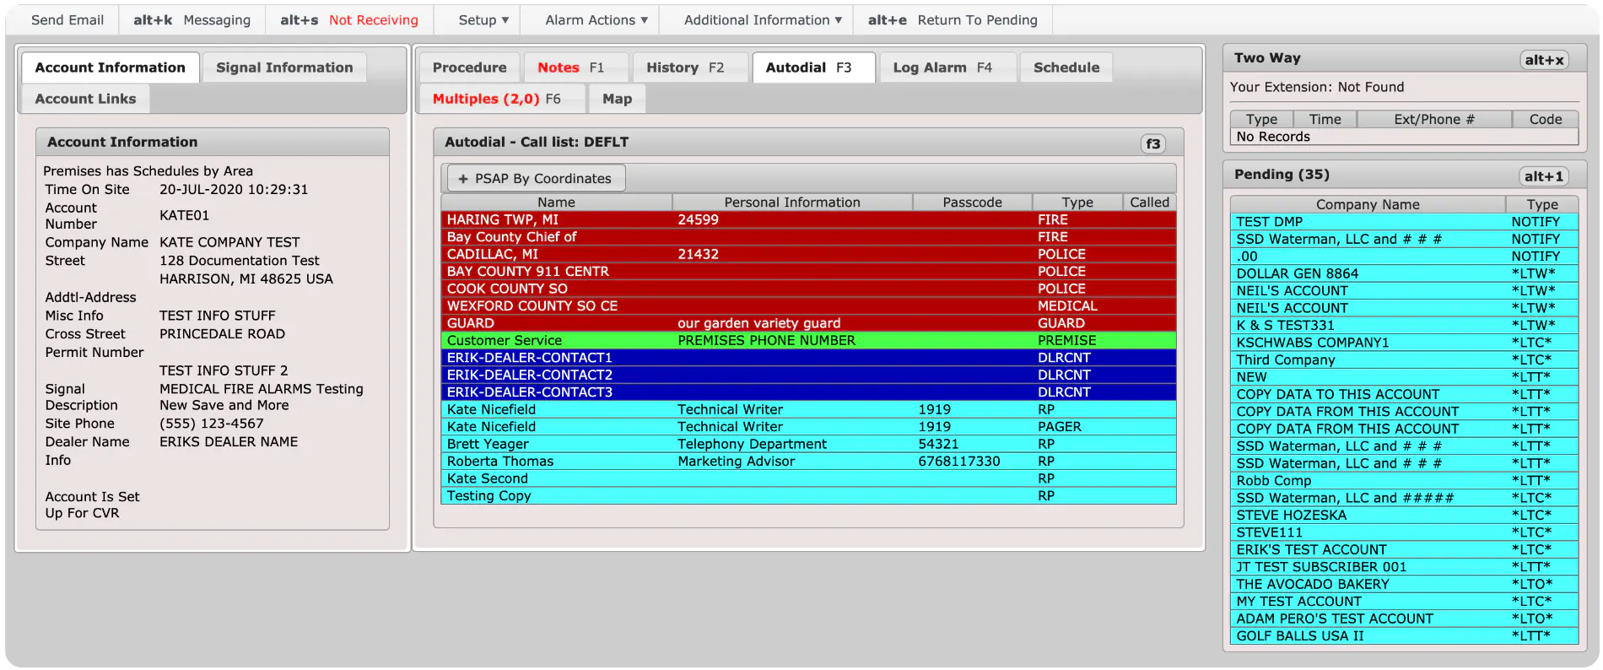Select the Kate Second contact row
Viewport: 1603px width, 670px height.
click(x=808, y=478)
